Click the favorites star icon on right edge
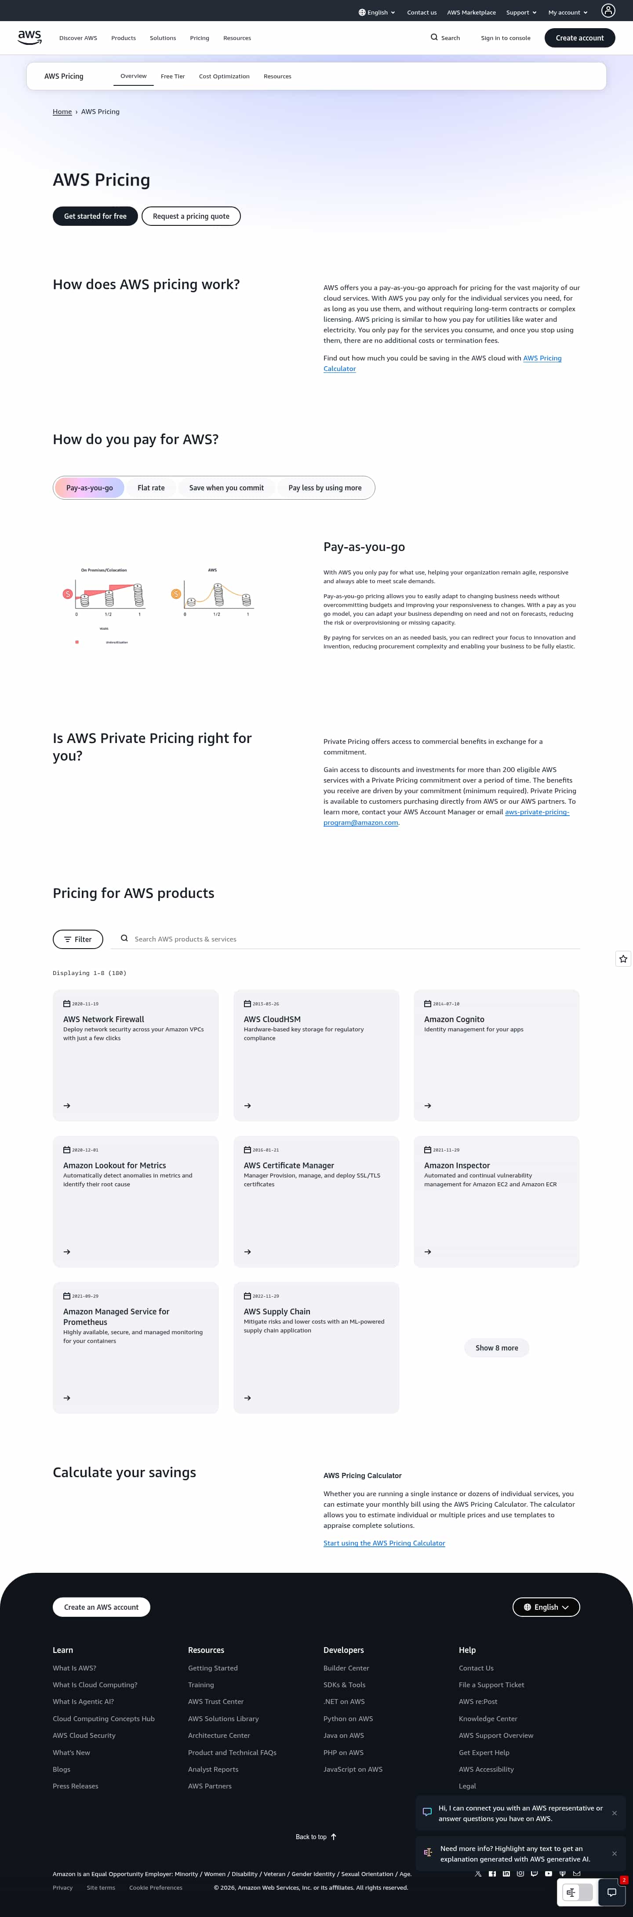633x1917 pixels. click(x=623, y=959)
